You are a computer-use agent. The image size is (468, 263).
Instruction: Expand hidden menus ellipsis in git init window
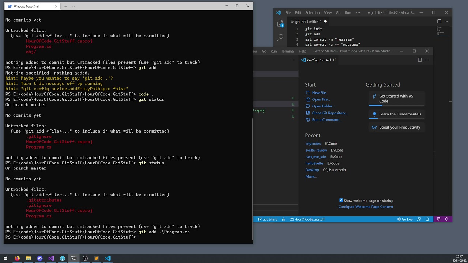pyautogui.click(x=358, y=12)
